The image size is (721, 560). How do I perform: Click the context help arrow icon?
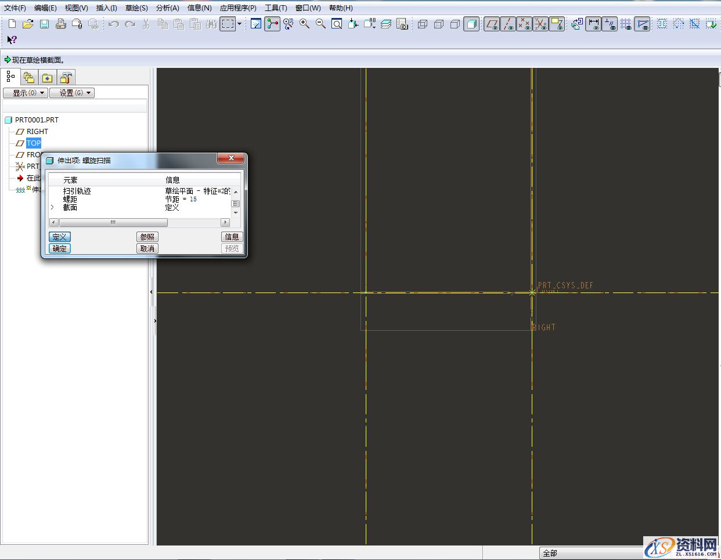[12, 39]
